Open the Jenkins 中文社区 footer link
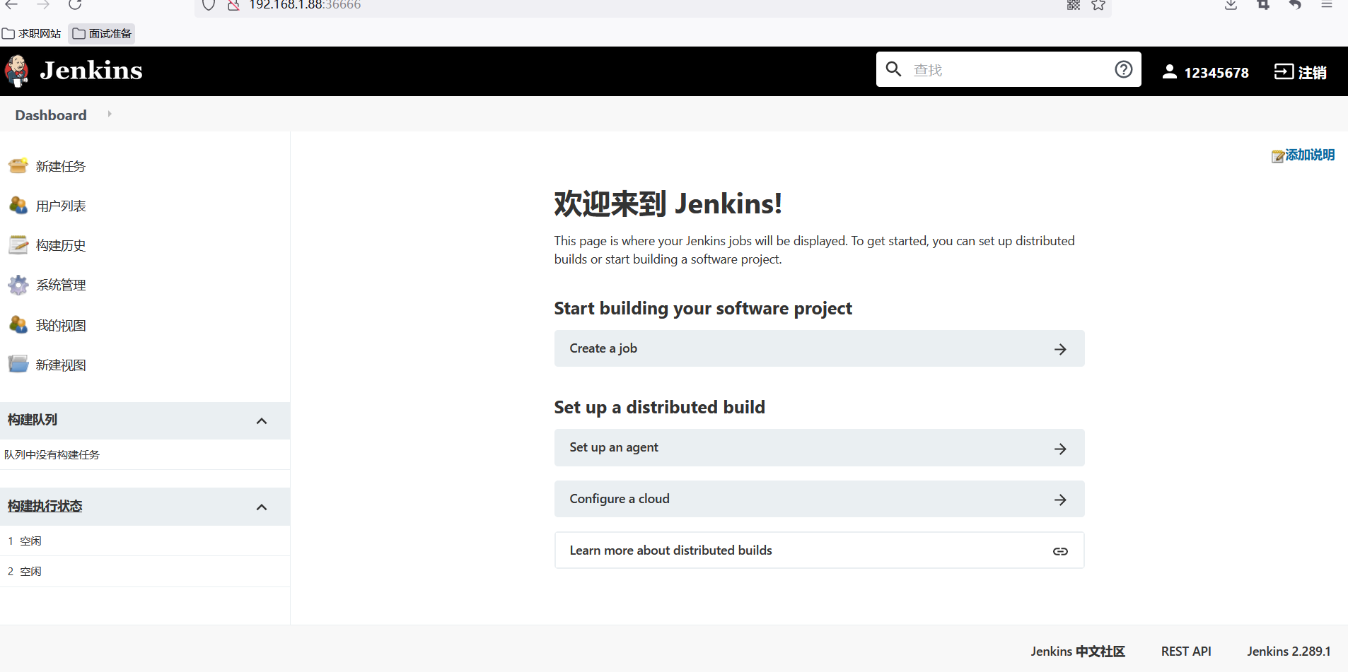This screenshot has height=672, width=1348. point(1077,652)
